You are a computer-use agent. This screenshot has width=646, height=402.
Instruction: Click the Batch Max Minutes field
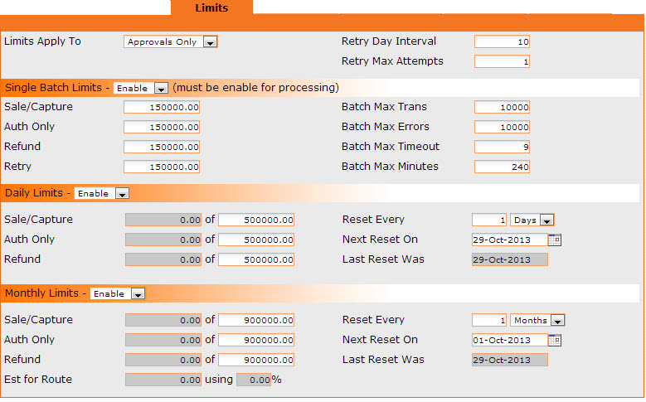(x=503, y=167)
